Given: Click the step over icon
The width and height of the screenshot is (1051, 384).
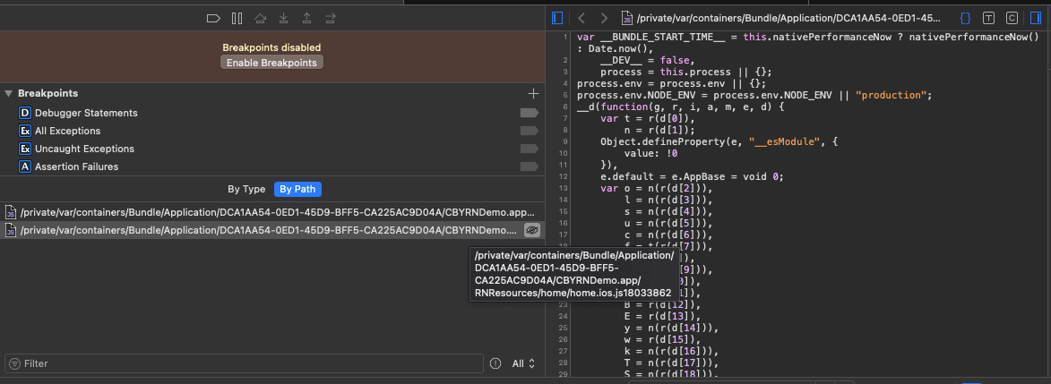Looking at the screenshot, I should (x=261, y=18).
